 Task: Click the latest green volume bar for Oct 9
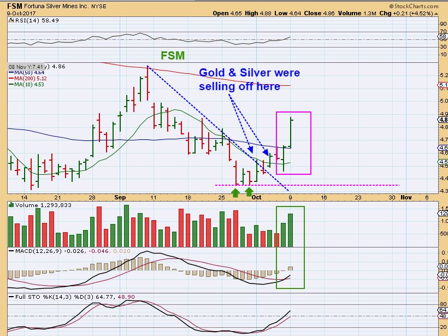point(290,231)
